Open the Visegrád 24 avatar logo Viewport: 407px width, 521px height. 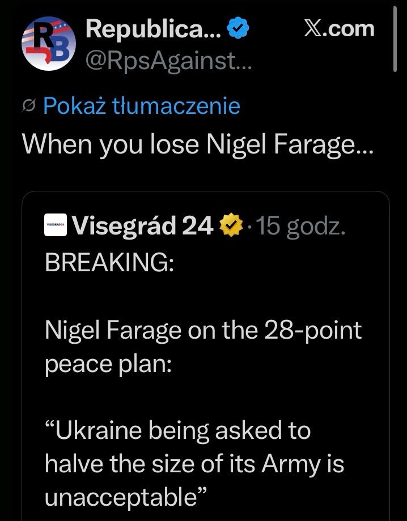(56, 225)
